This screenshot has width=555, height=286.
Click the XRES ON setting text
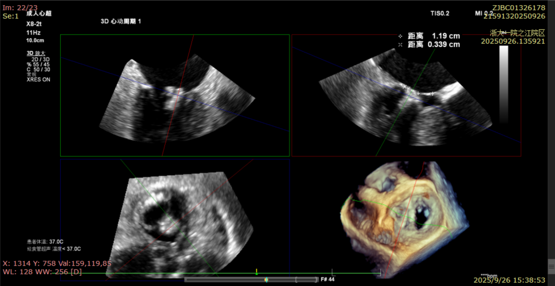(x=39, y=80)
